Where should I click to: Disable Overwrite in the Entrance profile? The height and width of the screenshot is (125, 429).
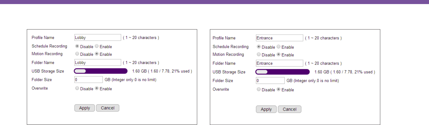pos(259,89)
